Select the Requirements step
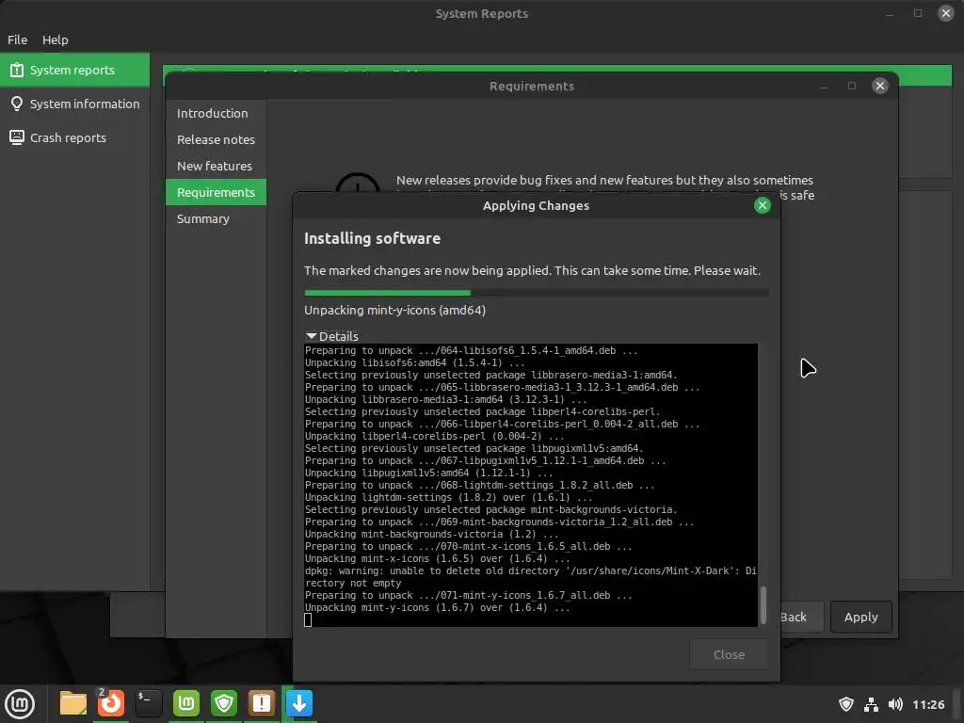This screenshot has width=964, height=723. click(216, 192)
